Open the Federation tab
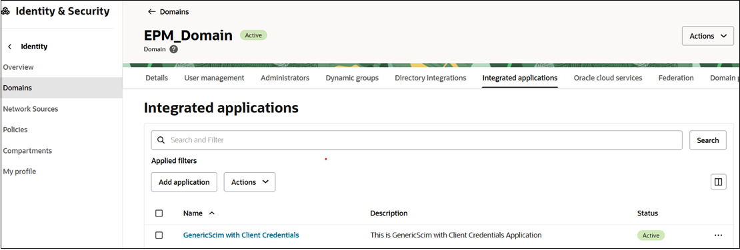This screenshot has width=740, height=250. [676, 78]
